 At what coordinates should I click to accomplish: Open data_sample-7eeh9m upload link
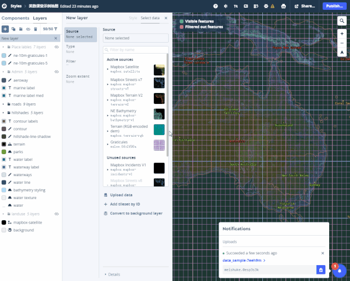coord(244,260)
